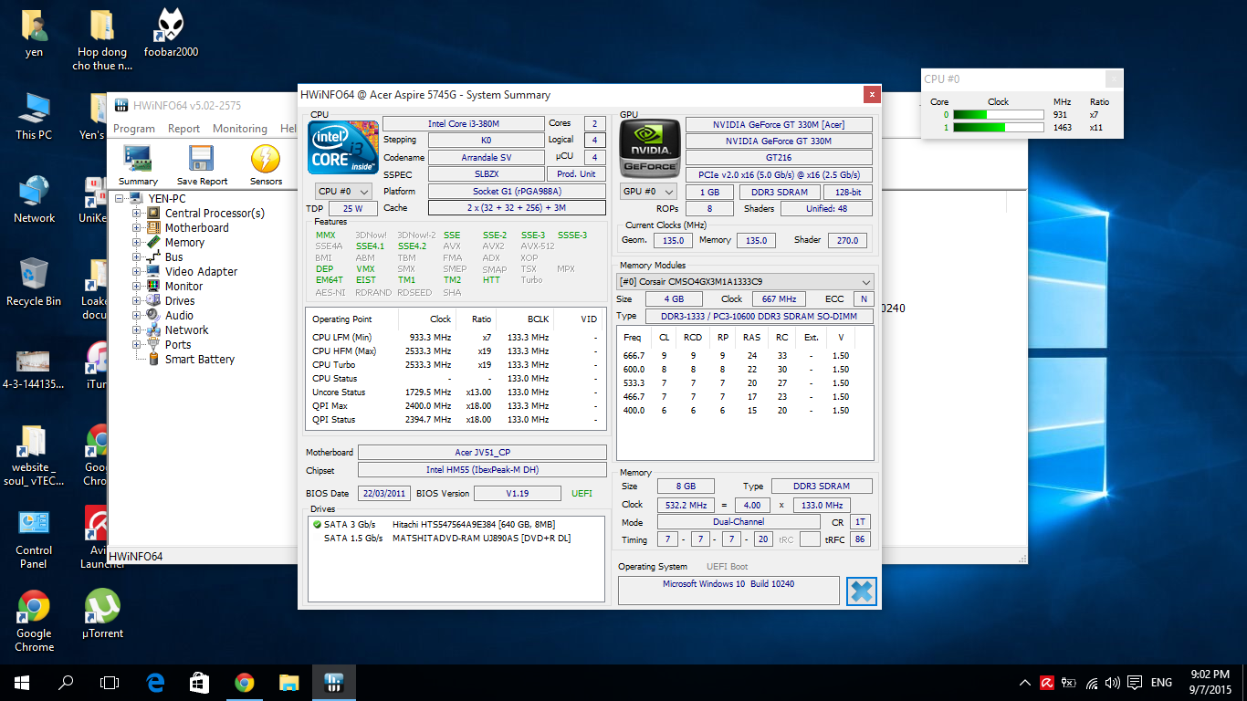
Task: Click the Core 0 clock usage bar
Action: (998, 115)
